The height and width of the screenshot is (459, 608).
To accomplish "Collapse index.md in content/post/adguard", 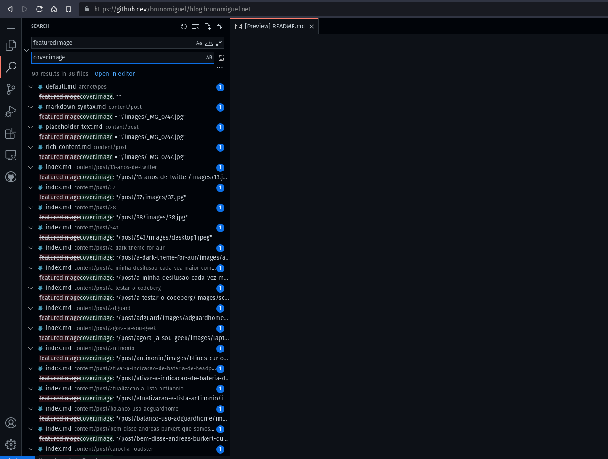I will pyautogui.click(x=31, y=308).
